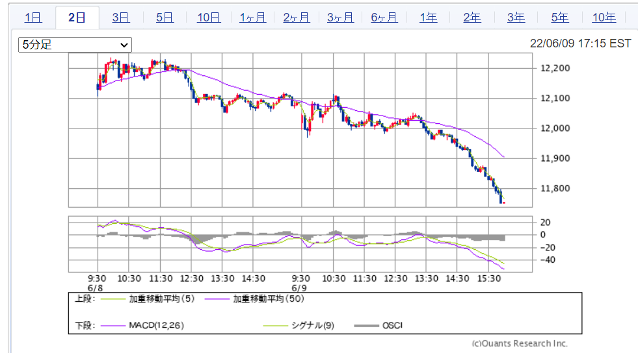The width and height of the screenshot is (638, 353).
Task: Open the 3年 chart tab
Action: (x=516, y=18)
